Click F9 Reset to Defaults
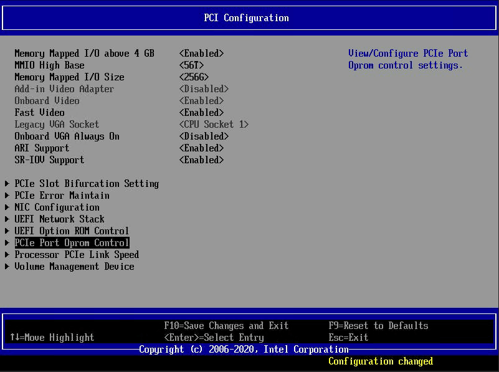The image size is (499, 372). pyautogui.click(x=379, y=325)
